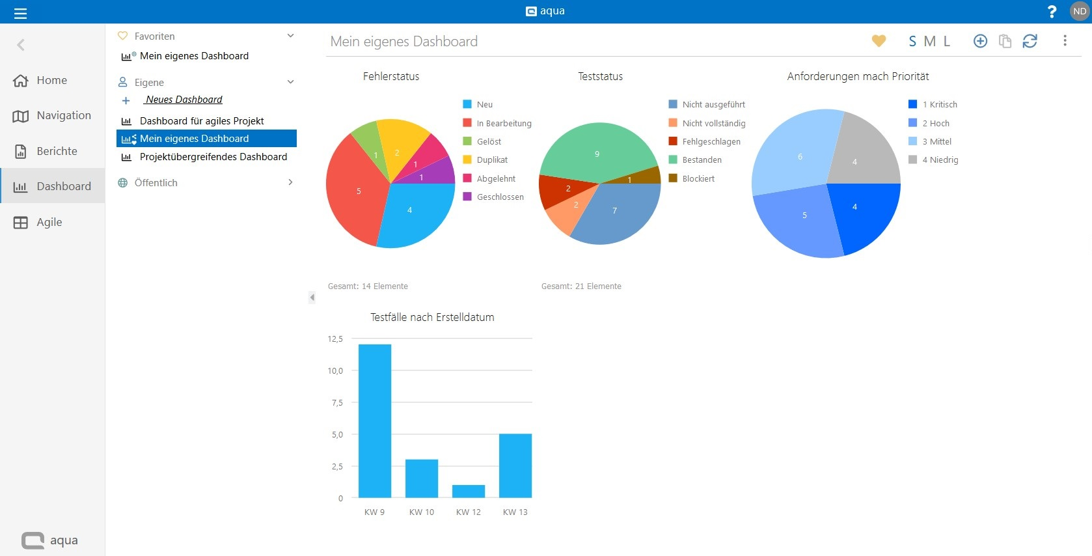Set widget size to S
Viewport: 1092px width, 556px height.
[x=912, y=42]
